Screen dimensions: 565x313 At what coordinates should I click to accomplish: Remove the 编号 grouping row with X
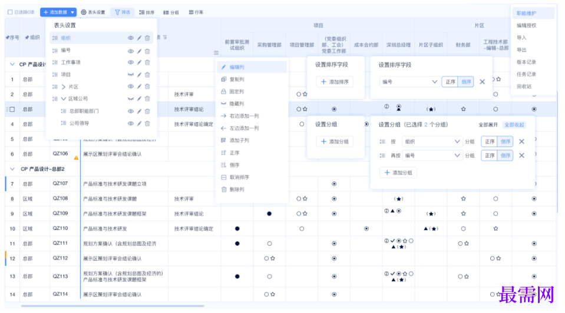pos(521,155)
